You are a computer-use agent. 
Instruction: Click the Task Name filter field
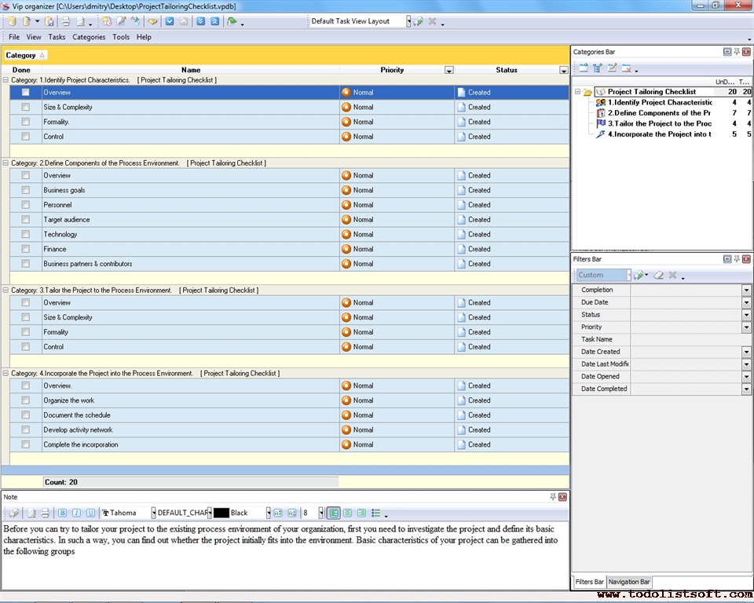690,339
